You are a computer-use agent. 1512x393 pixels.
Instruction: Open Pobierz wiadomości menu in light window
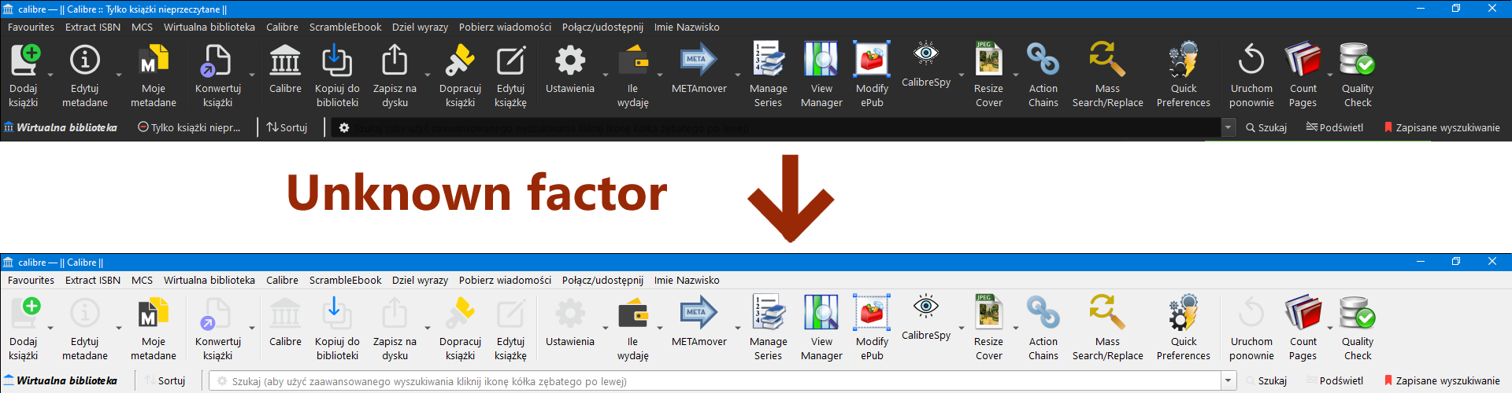505,280
